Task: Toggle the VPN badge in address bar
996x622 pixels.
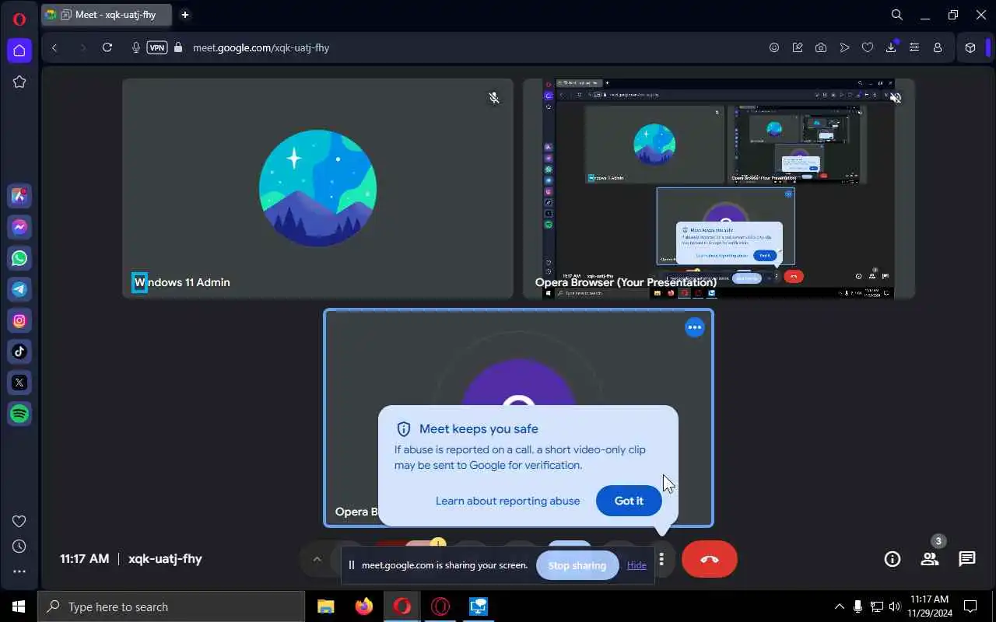Action: point(157,47)
